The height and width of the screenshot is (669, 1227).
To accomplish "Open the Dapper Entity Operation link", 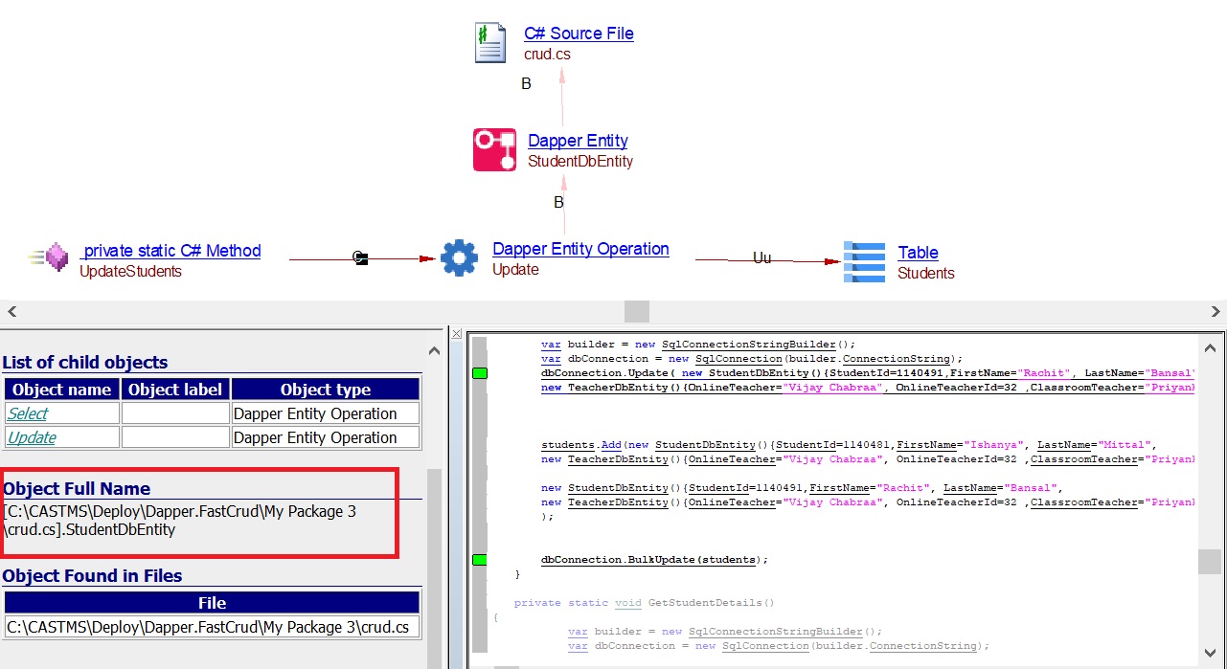I will [580, 249].
